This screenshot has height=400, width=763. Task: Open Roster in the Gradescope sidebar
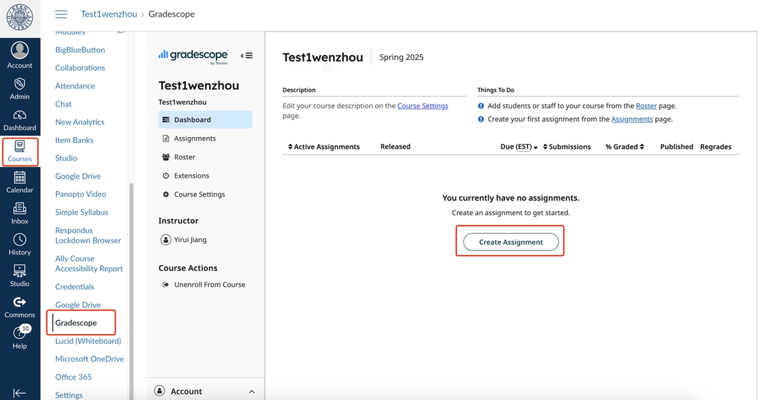point(184,157)
